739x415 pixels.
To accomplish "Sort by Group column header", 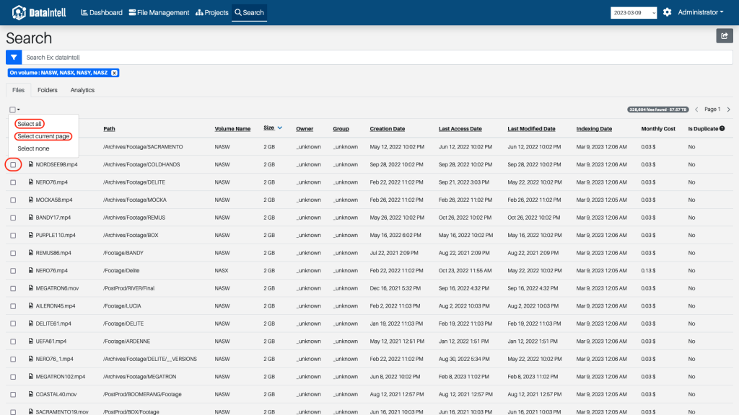I will [341, 128].
